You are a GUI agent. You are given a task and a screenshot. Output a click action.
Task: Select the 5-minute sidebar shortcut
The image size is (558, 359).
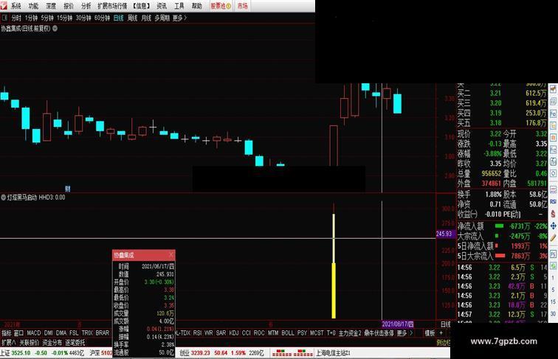[553, 290]
